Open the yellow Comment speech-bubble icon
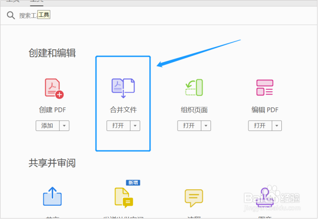318x219 pixels. click(194, 198)
